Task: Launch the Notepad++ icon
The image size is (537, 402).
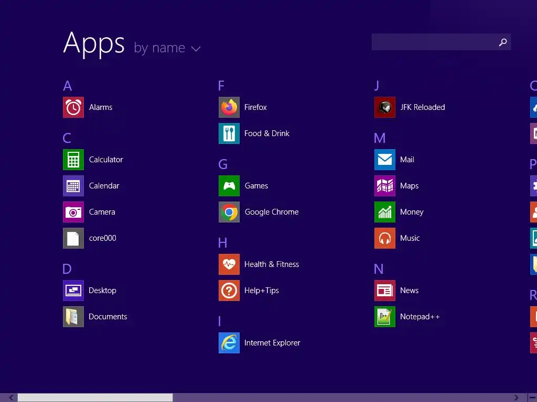Action: click(385, 317)
